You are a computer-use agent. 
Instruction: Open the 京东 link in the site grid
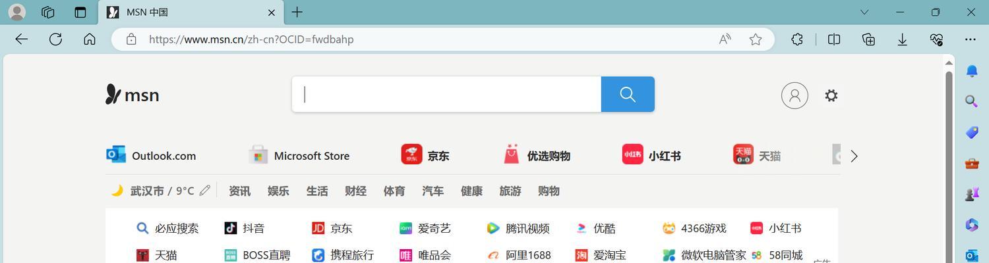coord(332,228)
